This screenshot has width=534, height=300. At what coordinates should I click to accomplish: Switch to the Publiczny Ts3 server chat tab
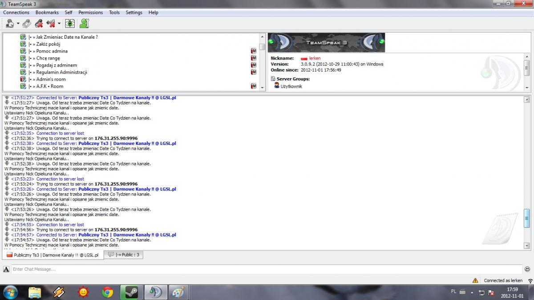[x=53, y=255]
